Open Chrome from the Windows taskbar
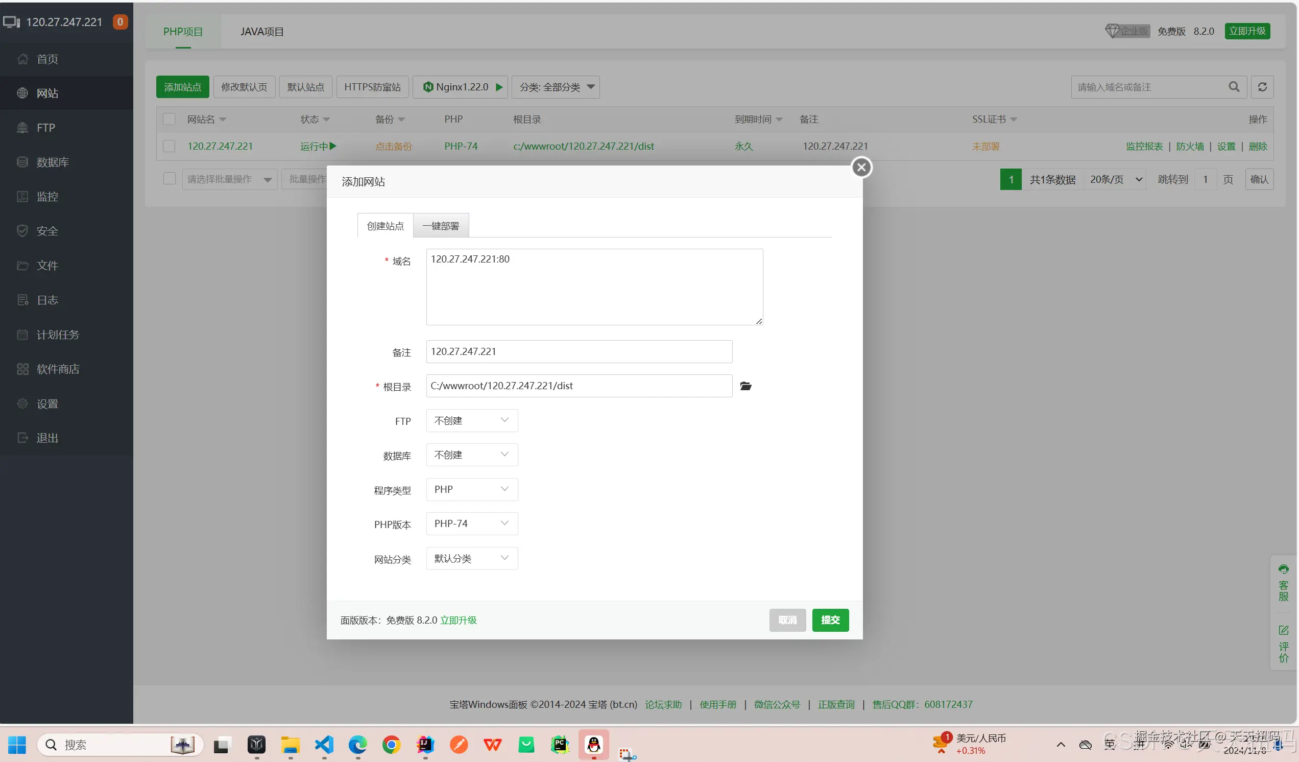This screenshot has height=762, width=1299. (391, 745)
